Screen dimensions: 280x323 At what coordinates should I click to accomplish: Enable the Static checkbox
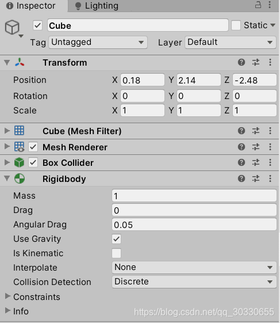click(x=236, y=25)
